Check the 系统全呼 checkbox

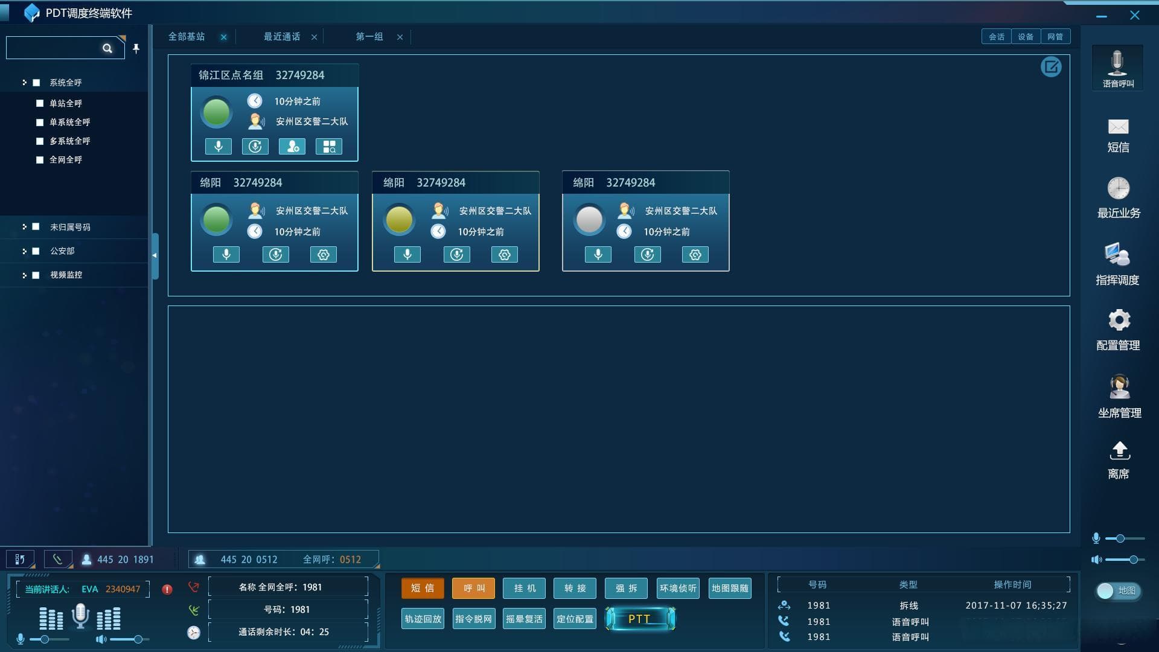tap(36, 83)
